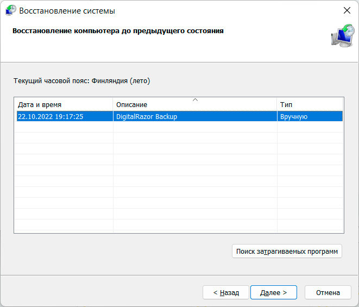Click the time zone label 'Финляндия (лето)'
The image size is (359, 307).
121,81
